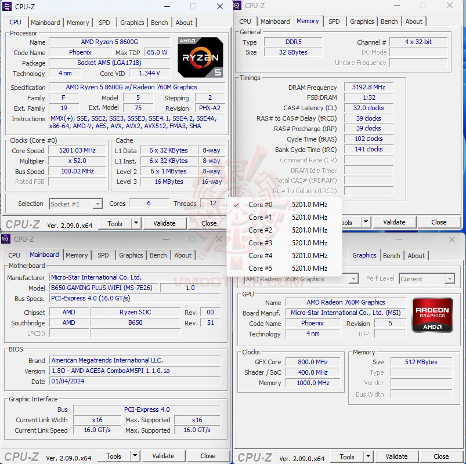Click the Channel # 4 x 32-bit value
This screenshot has height=464, width=466.
[418, 42]
